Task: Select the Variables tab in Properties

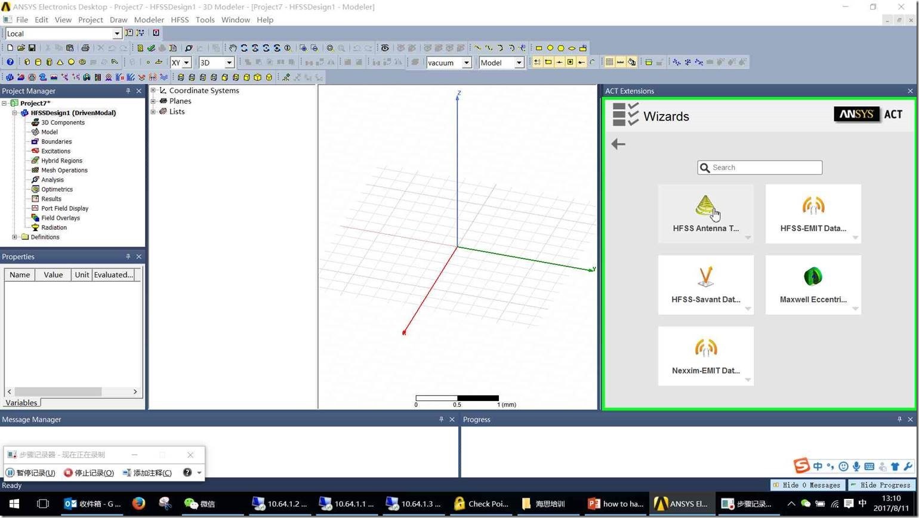Action: [x=21, y=403]
